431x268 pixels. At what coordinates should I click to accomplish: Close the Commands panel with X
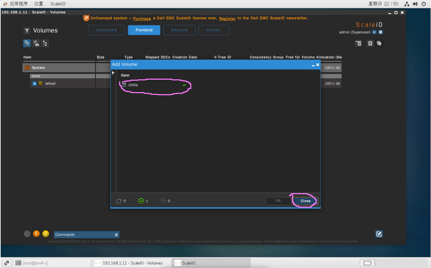tap(116, 235)
